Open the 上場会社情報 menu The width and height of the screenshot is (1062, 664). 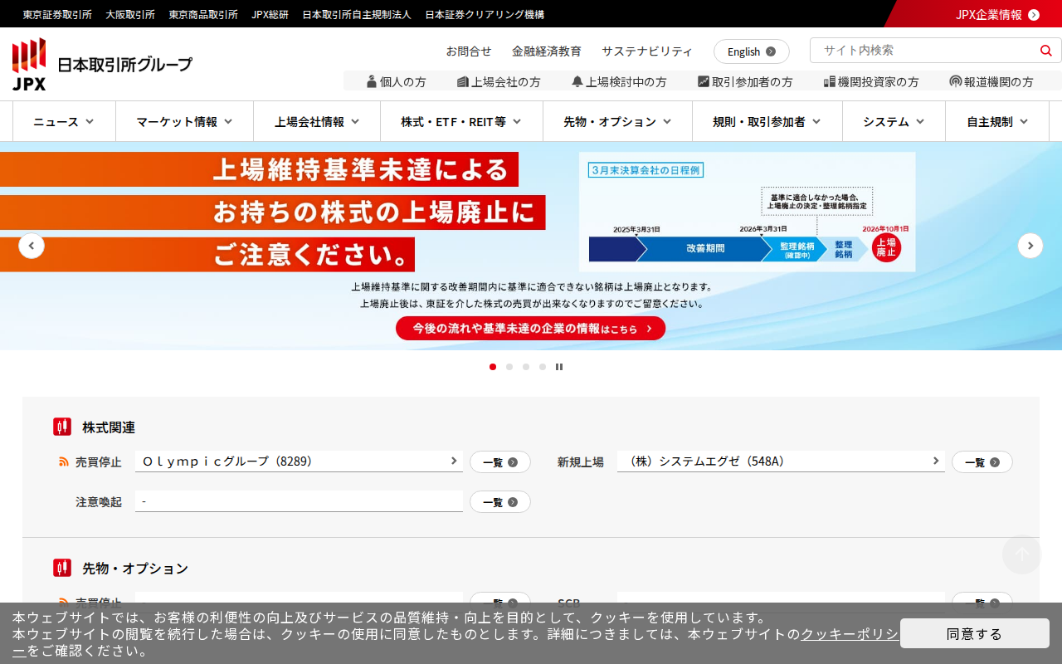tap(317, 122)
